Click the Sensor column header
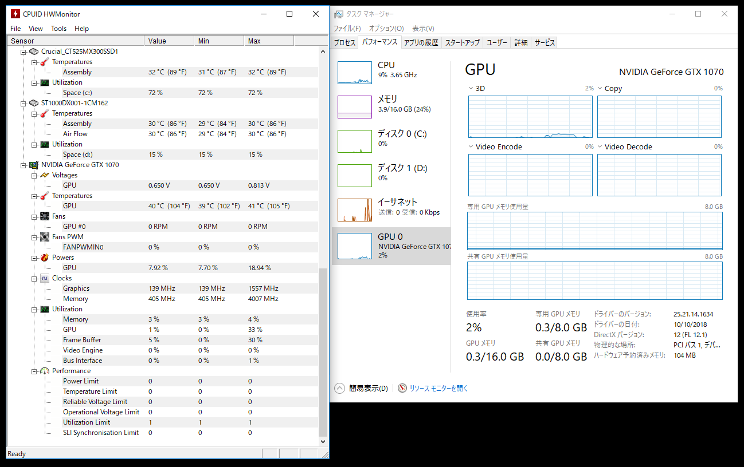 coord(76,41)
